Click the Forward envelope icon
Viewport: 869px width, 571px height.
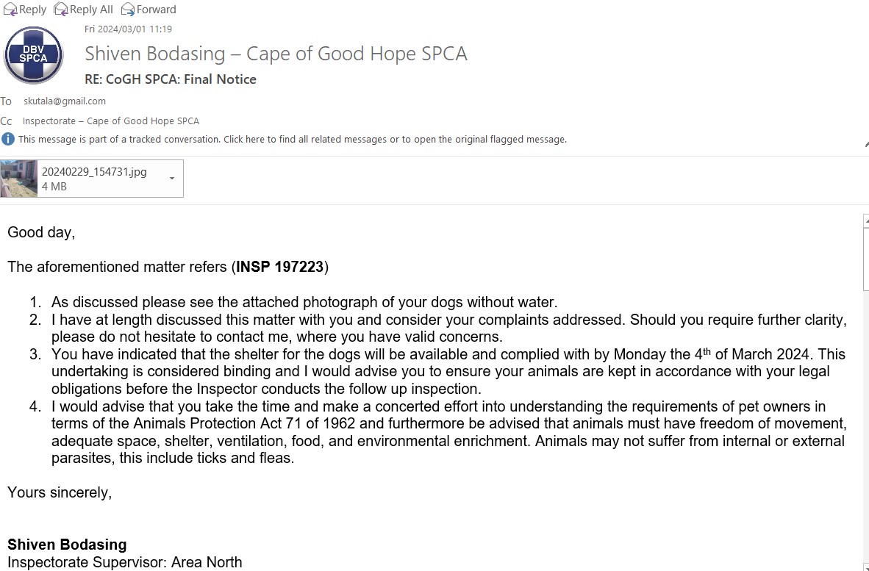click(x=127, y=9)
